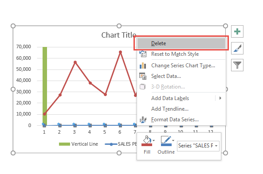Image resolution: width=263 pixels, height=174 pixels.
Task: Click the Outline pen icon
Action: [166, 141]
